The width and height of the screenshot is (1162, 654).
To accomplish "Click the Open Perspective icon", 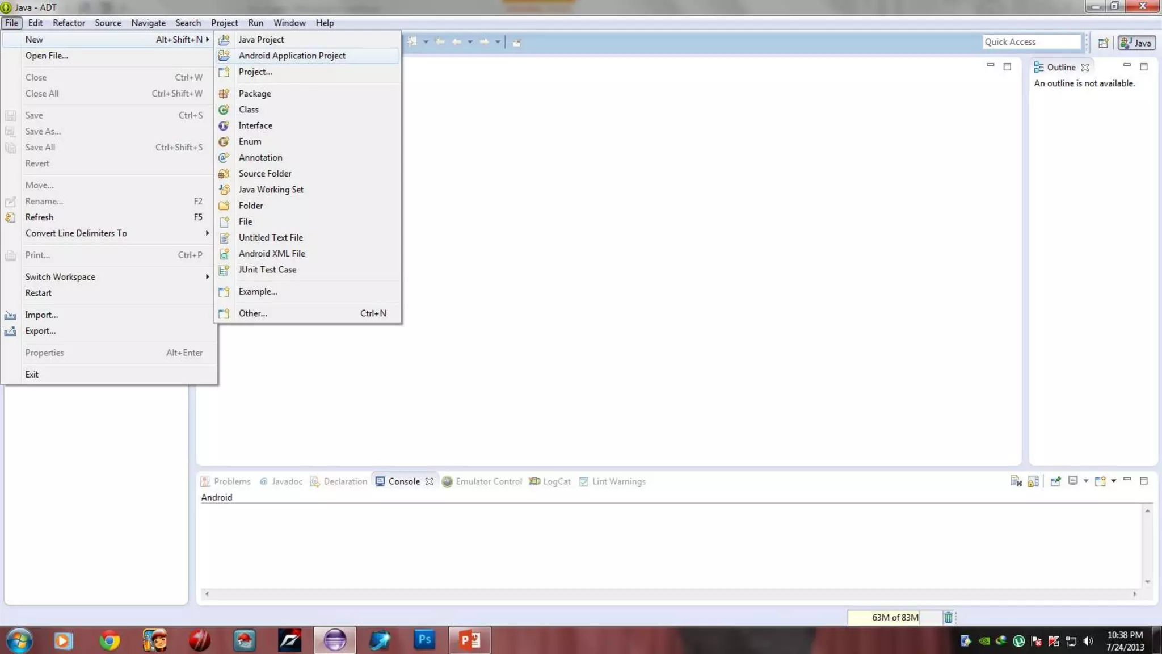I will (1103, 43).
